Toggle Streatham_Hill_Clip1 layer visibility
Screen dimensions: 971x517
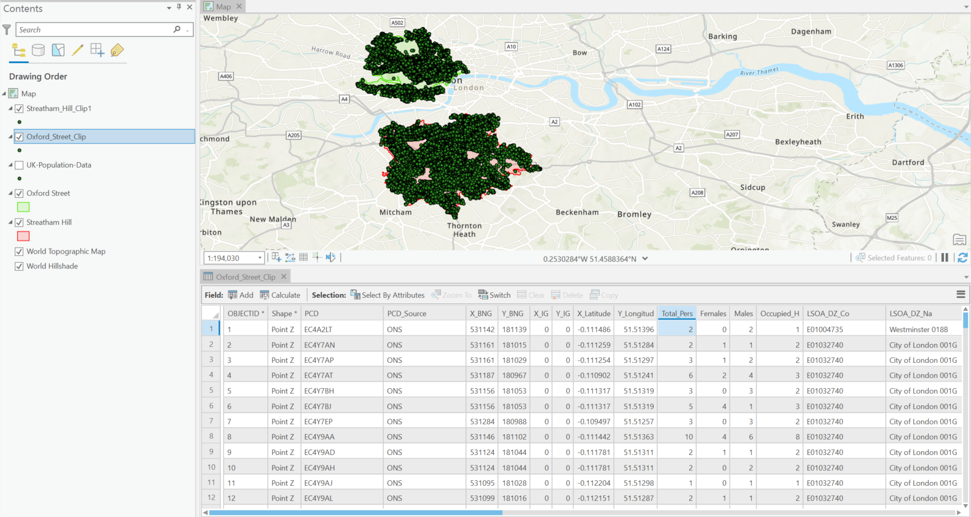click(x=19, y=109)
